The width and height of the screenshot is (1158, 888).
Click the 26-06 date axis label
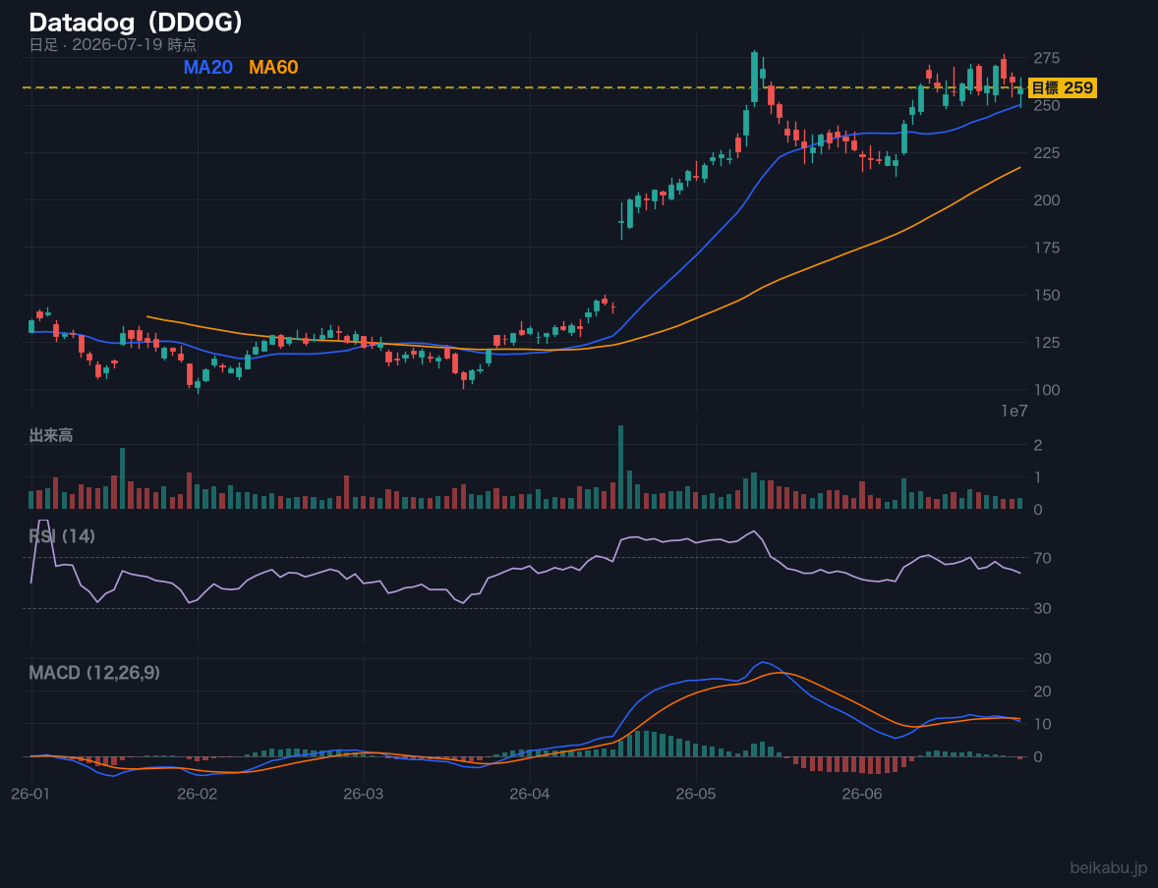[x=862, y=794]
